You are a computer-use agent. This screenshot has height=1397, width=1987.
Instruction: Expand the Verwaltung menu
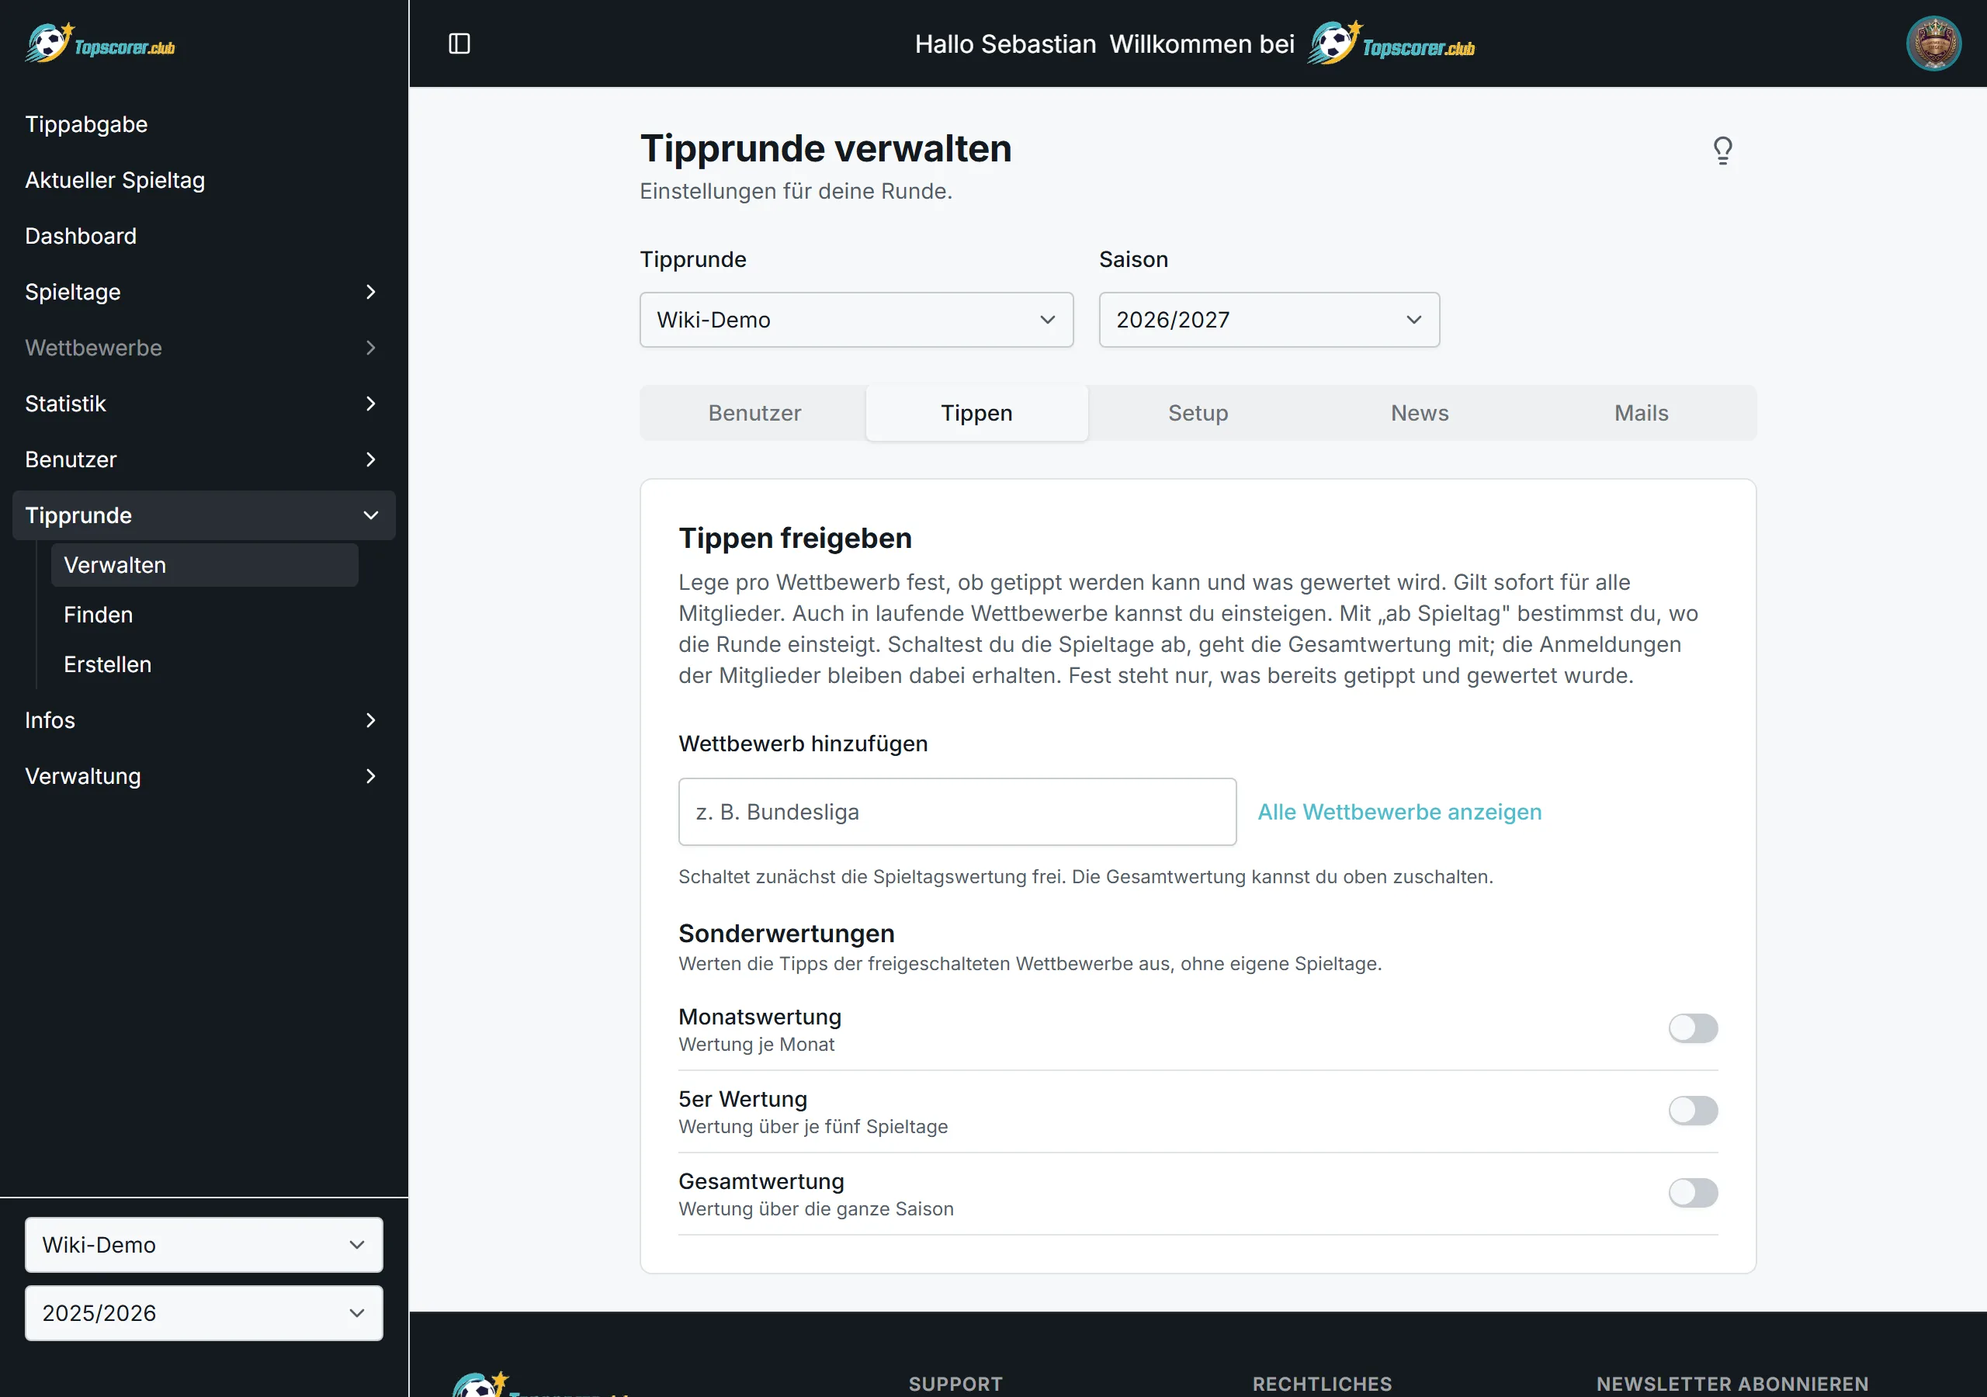click(x=203, y=776)
